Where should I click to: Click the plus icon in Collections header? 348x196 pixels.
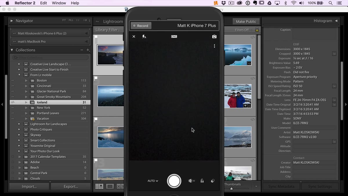(88, 50)
